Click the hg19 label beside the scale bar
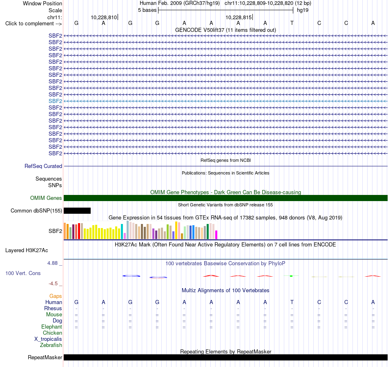388x367 pixels. pos(303,10)
